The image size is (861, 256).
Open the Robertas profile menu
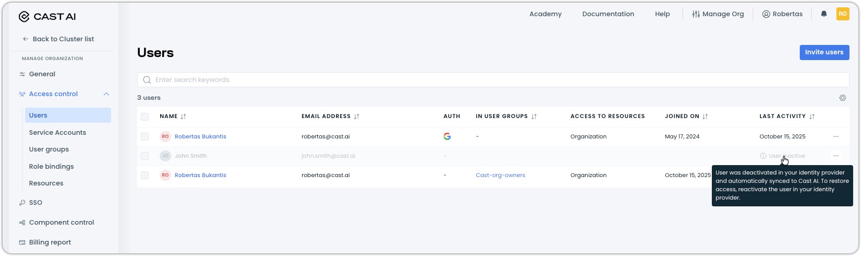(x=782, y=14)
